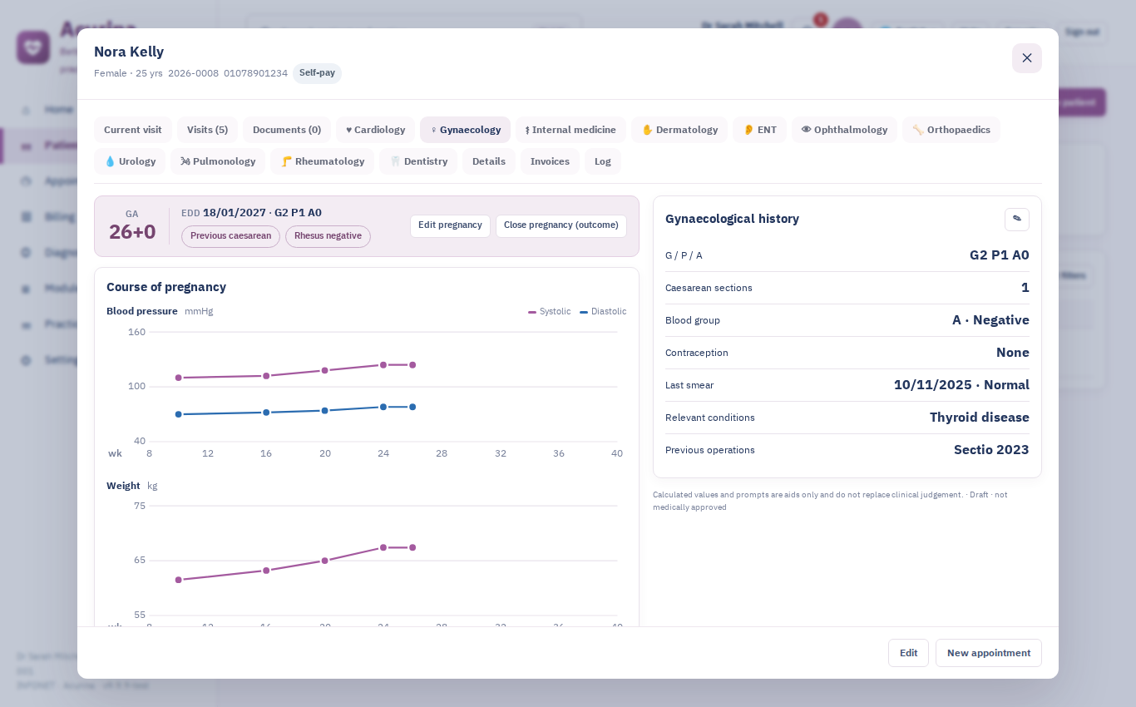Open the Ophthalmology tab
This screenshot has height=707, width=1136.
coord(844,130)
